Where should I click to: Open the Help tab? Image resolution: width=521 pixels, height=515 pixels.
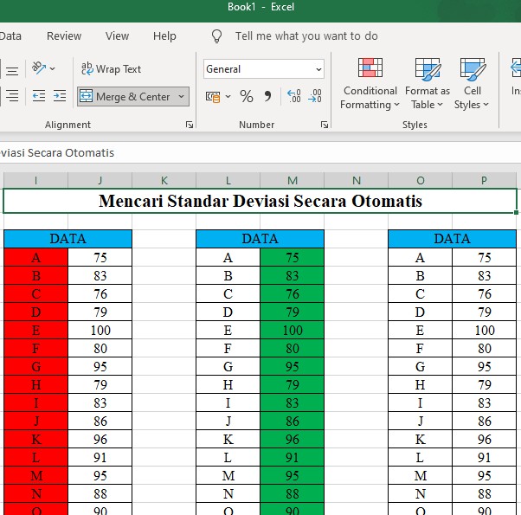[164, 35]
